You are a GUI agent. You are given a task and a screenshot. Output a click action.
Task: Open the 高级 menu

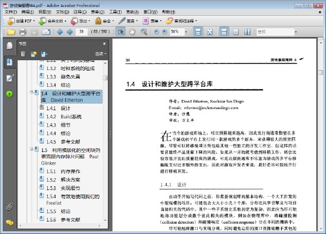click(x=132, y=12)
